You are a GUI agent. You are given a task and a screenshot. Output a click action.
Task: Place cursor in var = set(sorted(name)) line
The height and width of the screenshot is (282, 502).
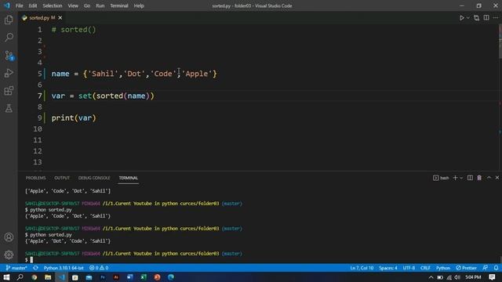[103, 96]
